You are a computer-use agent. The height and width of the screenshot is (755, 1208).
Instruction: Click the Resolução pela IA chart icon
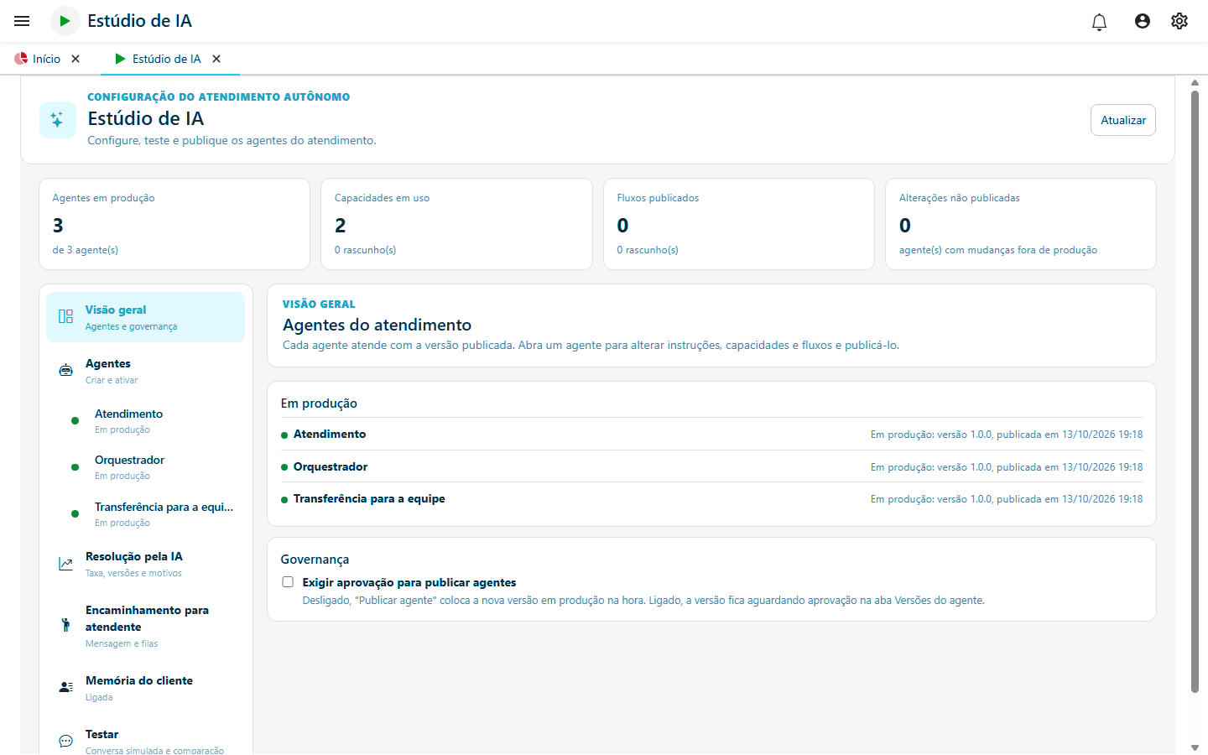click(x=65, y=564)
